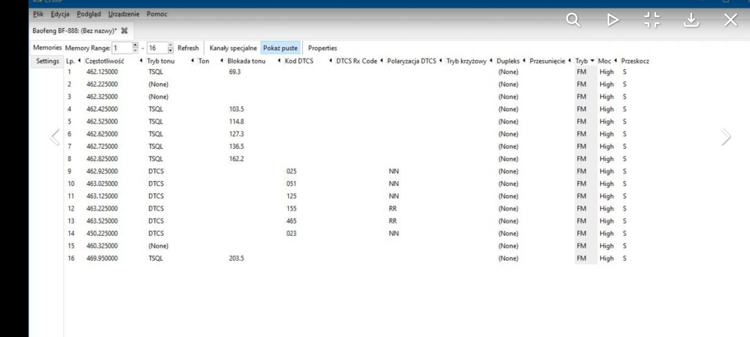750x337 pixels.
Task: Click arrow next to Tryb tonu header
Action: [x=192, y=61]
